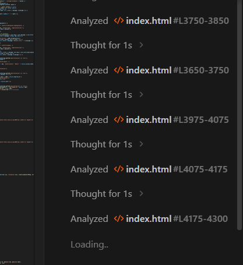
Task: Click the editor minimap code preview
Action: coord(17,132)
